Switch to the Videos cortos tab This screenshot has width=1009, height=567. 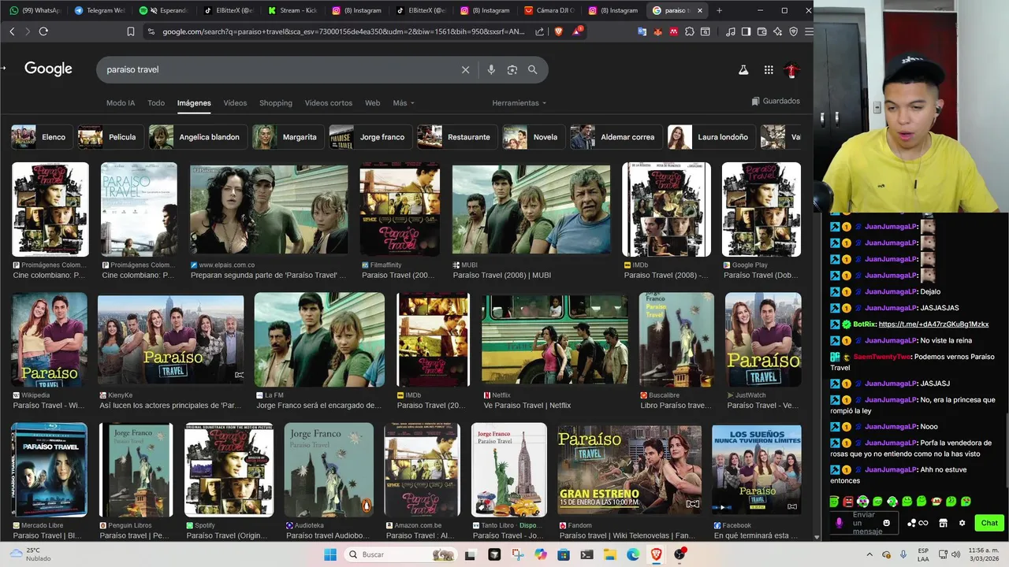[329, 103]
